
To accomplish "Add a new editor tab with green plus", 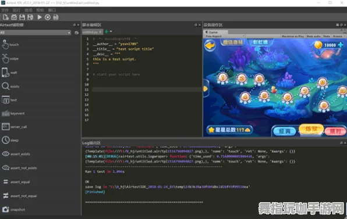I will point(107,32).
